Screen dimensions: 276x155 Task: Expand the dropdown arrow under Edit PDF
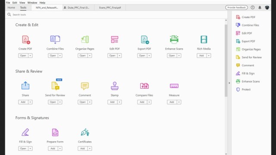[119, 56]
